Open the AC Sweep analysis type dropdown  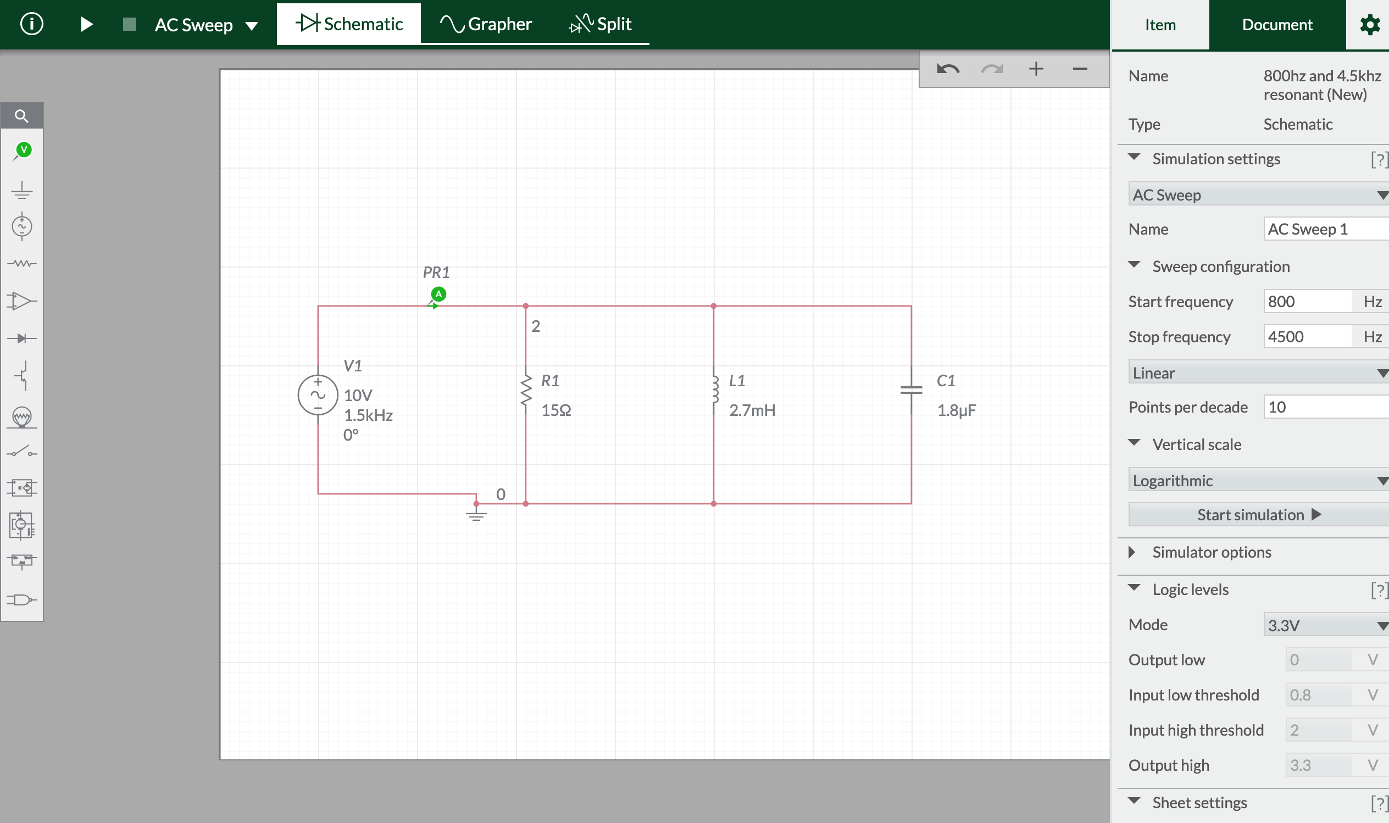1256,194
